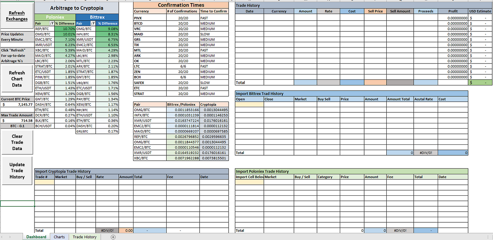Viewport: 493px width, 240px height.
Task: Click yellow cell under Trade # header
Action: point(44,182)
